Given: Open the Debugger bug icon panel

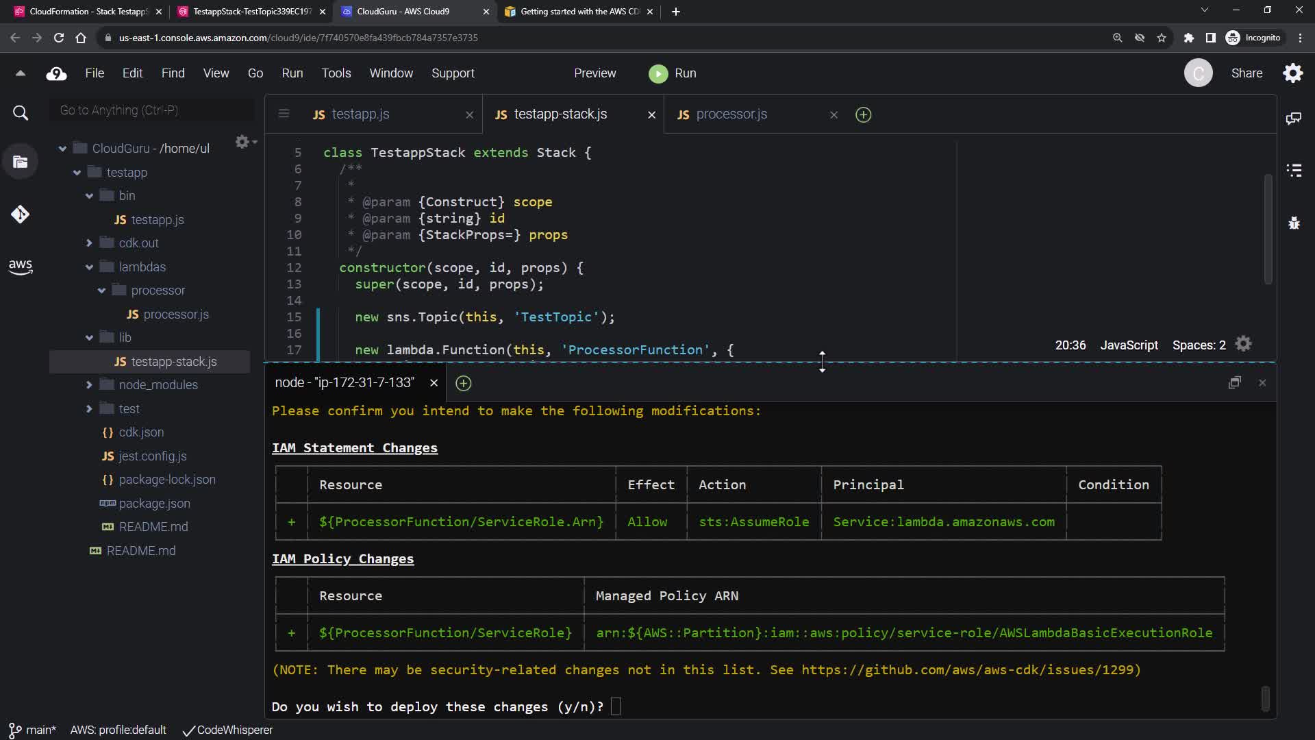Looking at the screenshot, I should 1294,223.
